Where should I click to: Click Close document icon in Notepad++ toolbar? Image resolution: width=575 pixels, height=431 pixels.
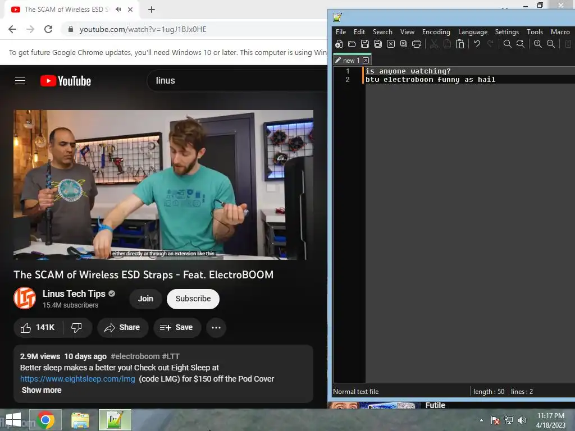pyautogui.click(x=391, y=44)
